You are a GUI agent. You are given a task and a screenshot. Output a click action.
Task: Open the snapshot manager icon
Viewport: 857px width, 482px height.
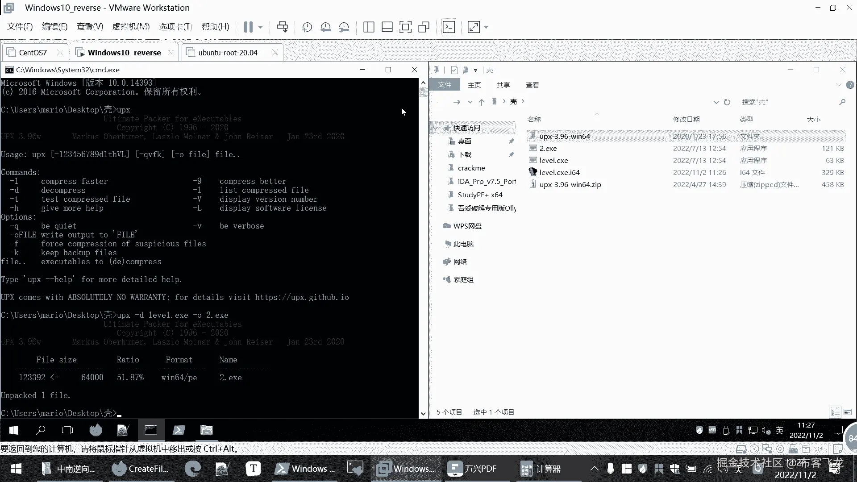point(344,27)
